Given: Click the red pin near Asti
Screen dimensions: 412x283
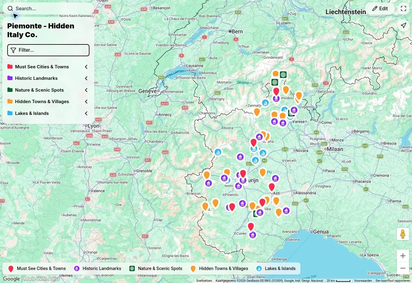Looking at the screenshot, I should (272, 187).
